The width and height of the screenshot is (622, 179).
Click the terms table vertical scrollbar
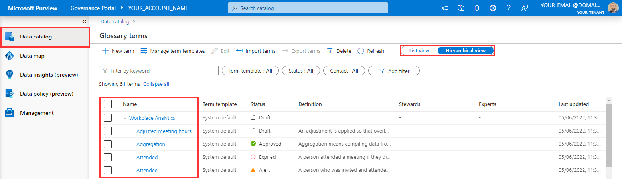coord(608,135)
